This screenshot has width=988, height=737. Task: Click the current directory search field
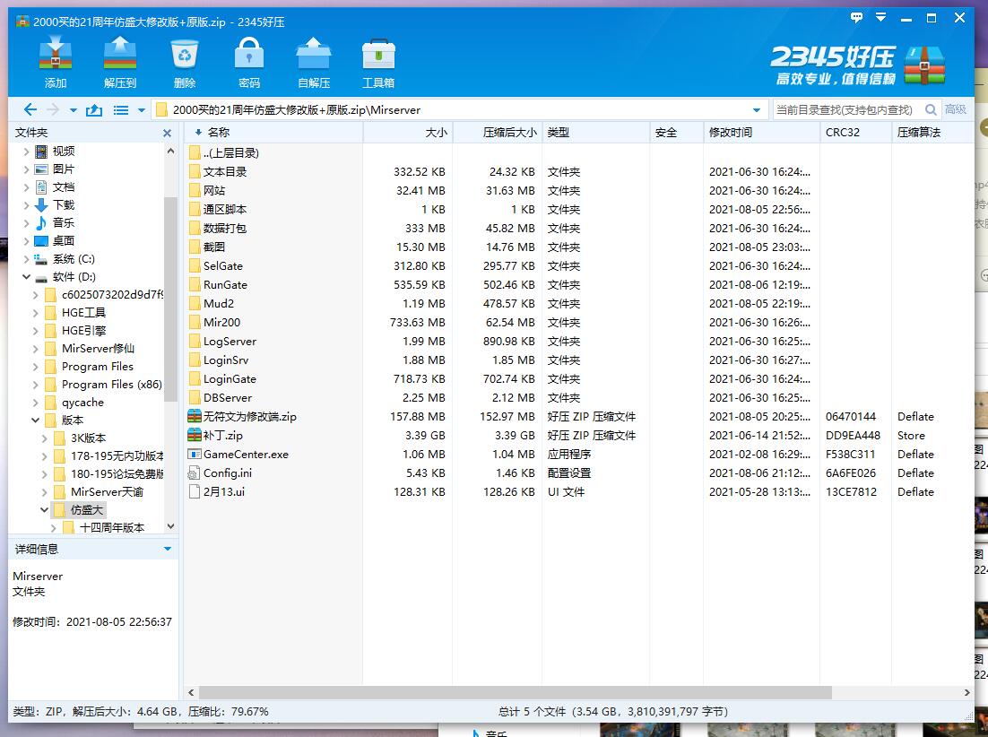tap(844, 109)
